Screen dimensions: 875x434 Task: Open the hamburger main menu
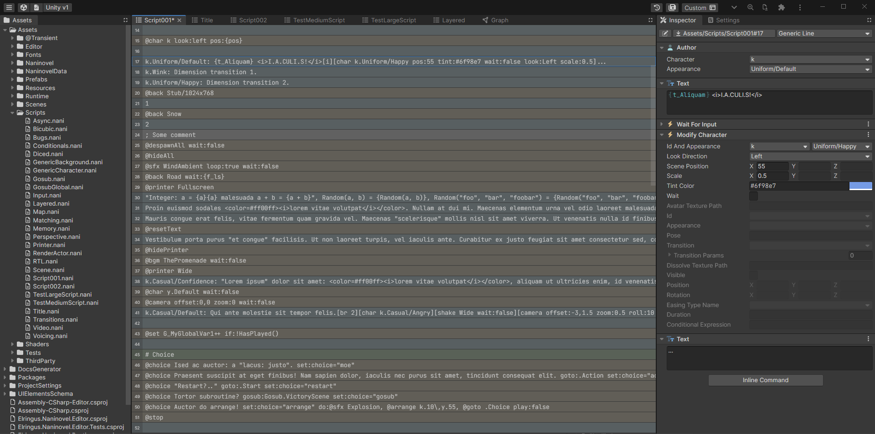tap(9, 7)
